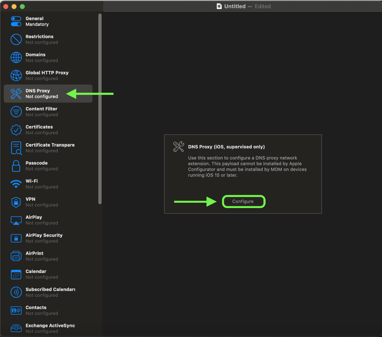Screen dimensions: 382x337
Task: Click the Contacts card icon
Action: pyautogui.click(x=16, y=311)
